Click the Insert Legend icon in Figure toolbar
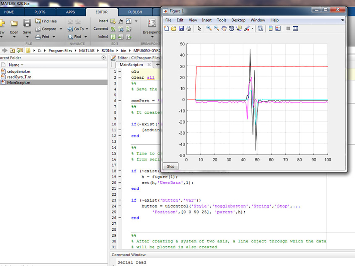355x266 pixels. (x=278, y=29)
